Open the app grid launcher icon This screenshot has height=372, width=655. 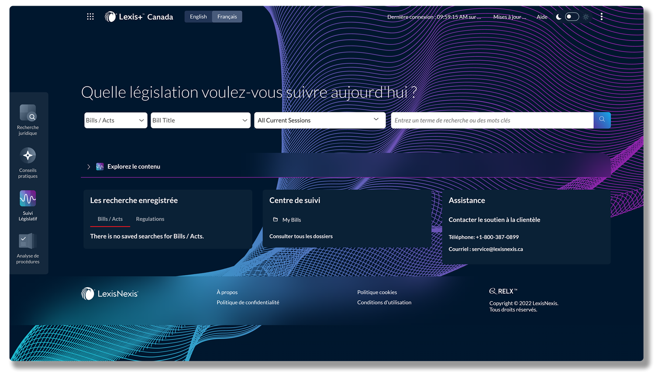click(90, 17)
